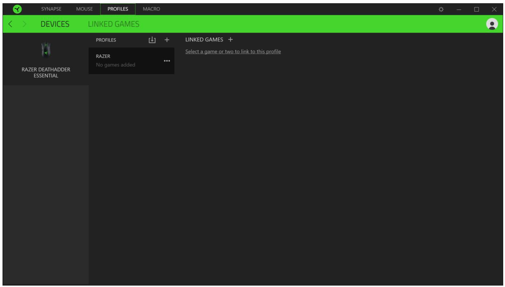Go back with the left arrow

(10, 25)
